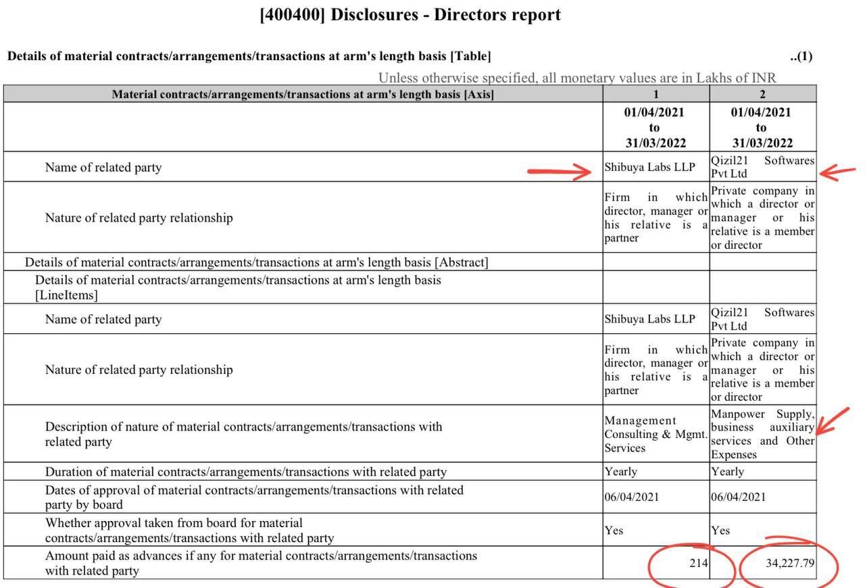Click "Yes" in the Qizil21 Softwares column
The height and width of the screenshot is (588, 865).
(x=720, y=531)
